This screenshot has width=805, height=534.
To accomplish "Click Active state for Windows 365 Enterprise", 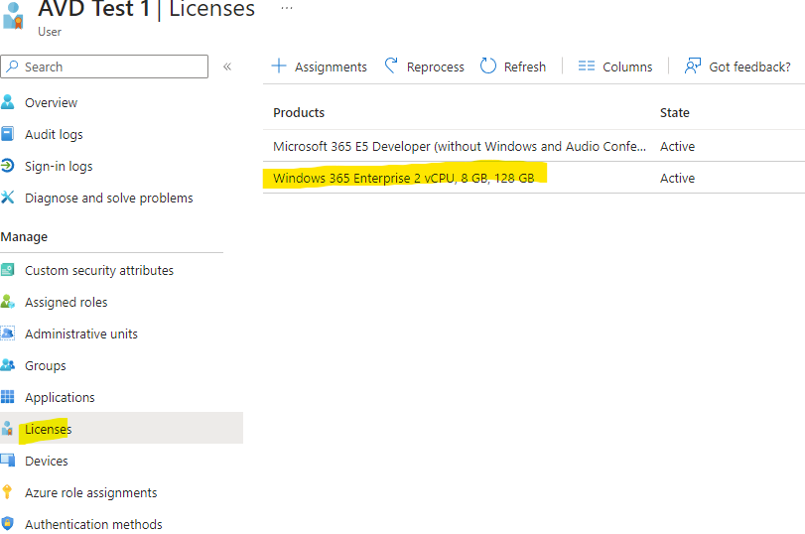I will click(x=677, y=179).
